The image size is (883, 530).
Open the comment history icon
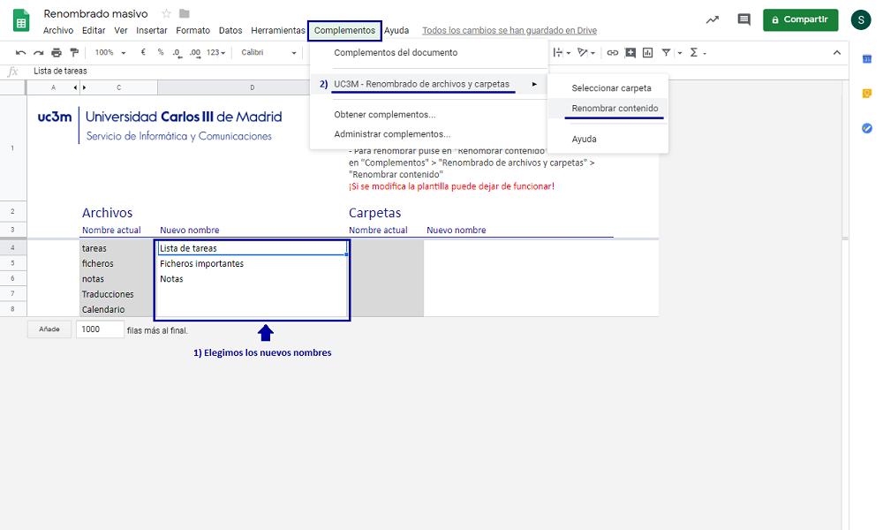743,19
